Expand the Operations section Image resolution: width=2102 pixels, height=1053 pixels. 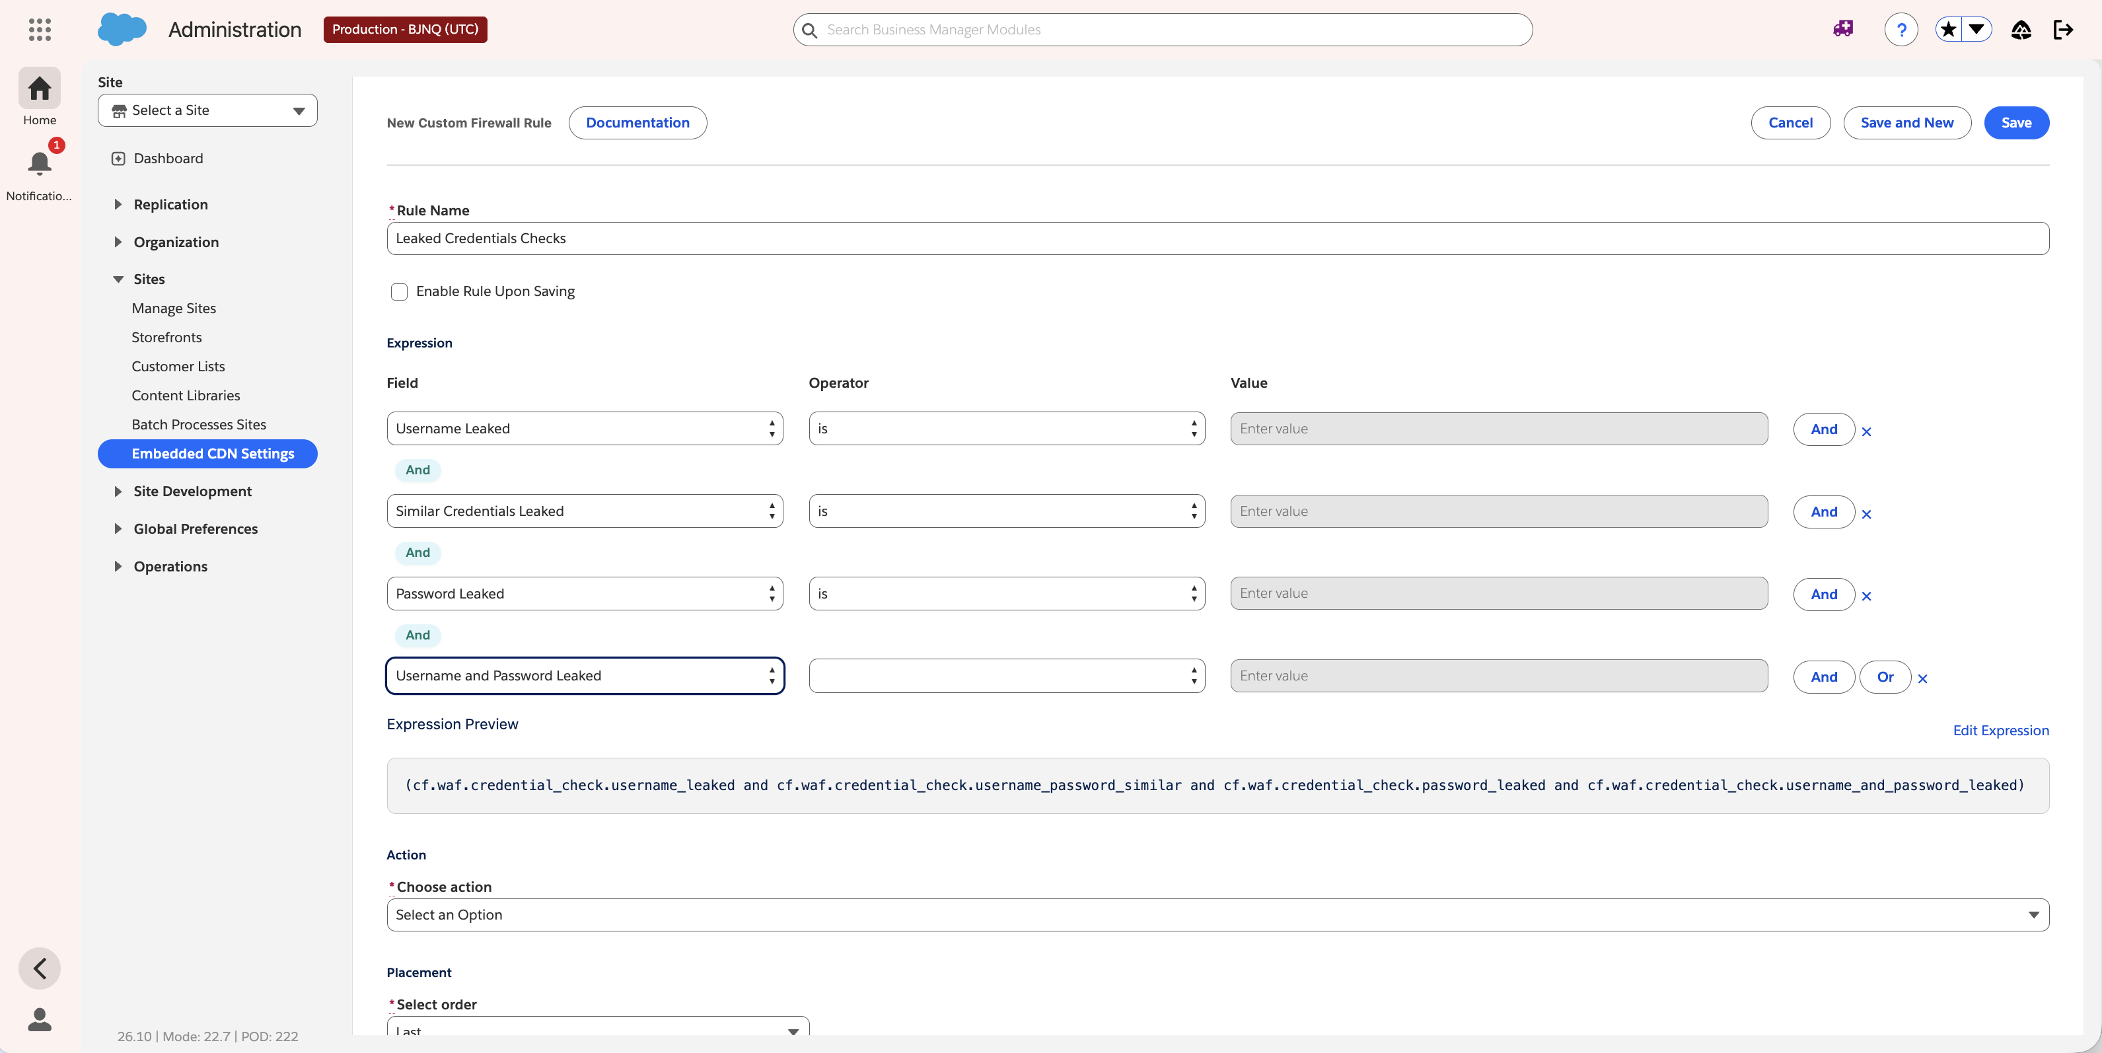(118, 567)
